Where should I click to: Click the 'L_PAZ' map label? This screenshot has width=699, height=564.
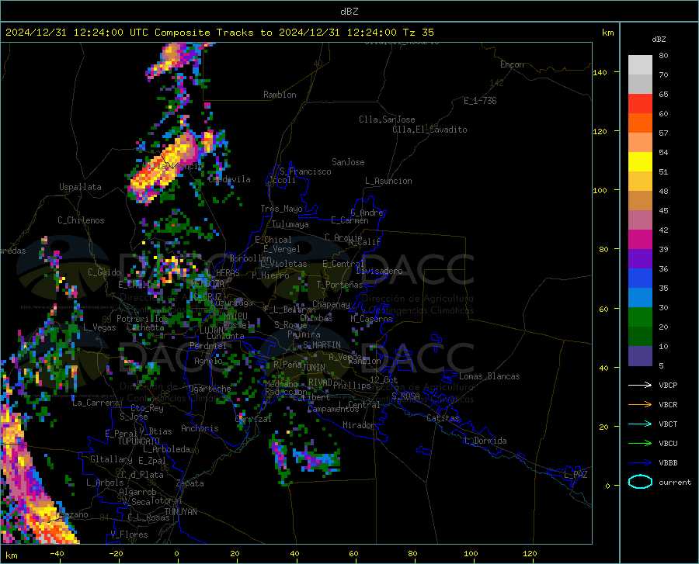(x=576, y=475)
